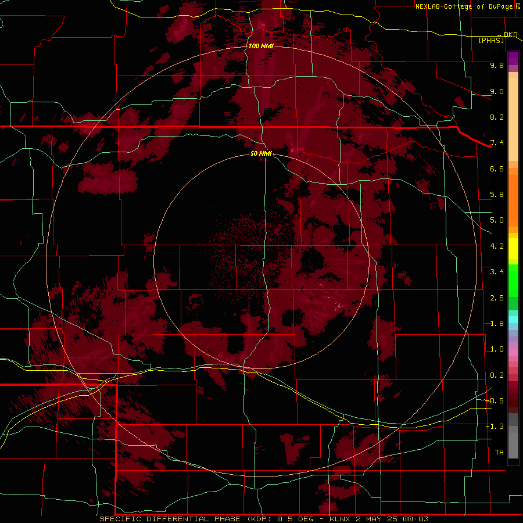Image resolution: width=523 pixels, height=523 pixels.
Task: Click the 0.2 scale value
Action: pyautogui.click(x=497, y=375)
